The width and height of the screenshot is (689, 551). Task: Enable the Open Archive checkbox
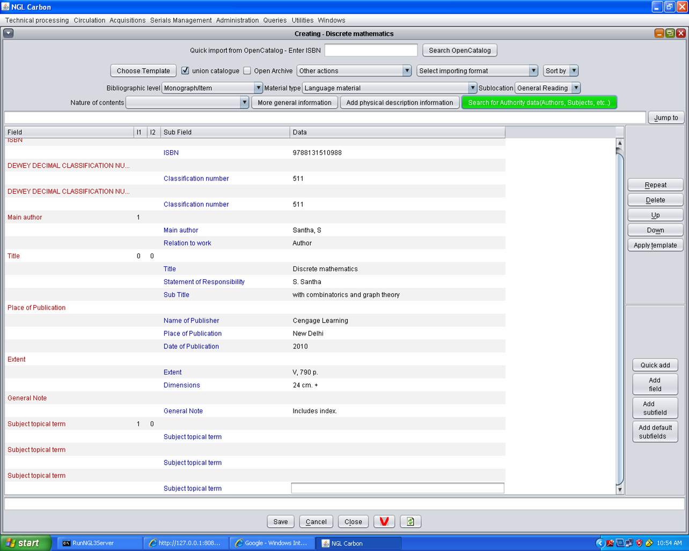247,71
